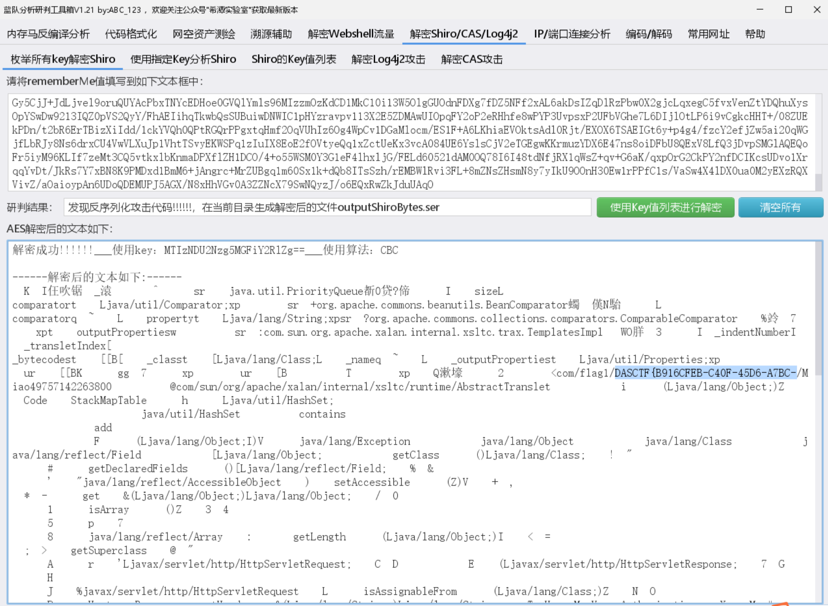This screenshot has width=828, height=606.
Task: Switch to 使用指定Key分析Shiro sub-tab
Action: 183,59
